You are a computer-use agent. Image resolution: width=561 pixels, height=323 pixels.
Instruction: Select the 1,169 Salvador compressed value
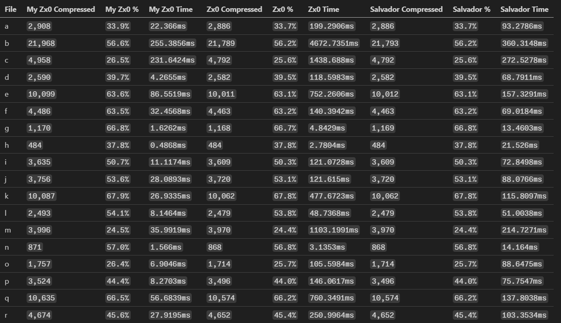tap(383, 128)
